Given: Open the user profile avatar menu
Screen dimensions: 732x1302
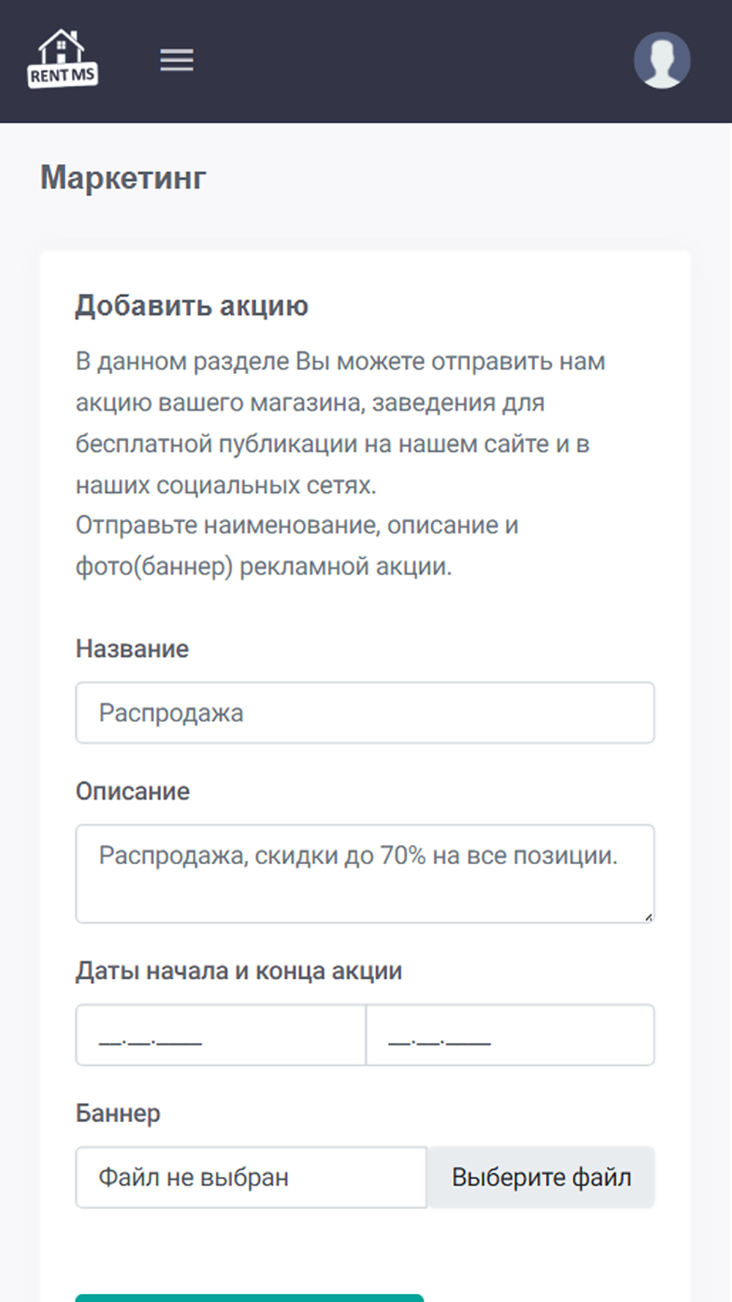Looking at the screenshot, I should [x=662, y=60].
